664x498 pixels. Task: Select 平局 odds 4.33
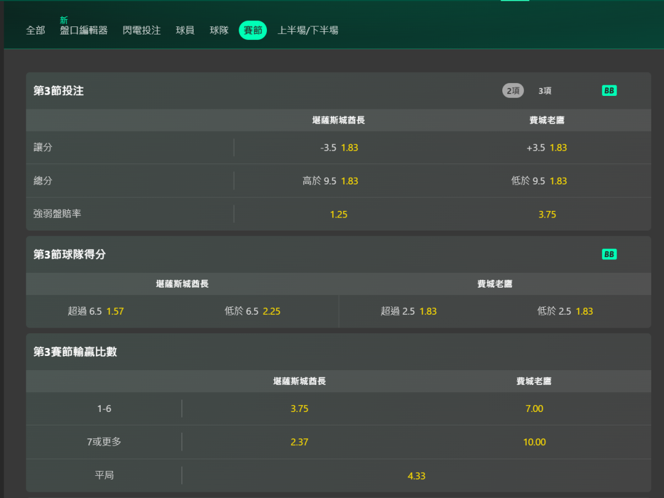click(x=416, y=475)
